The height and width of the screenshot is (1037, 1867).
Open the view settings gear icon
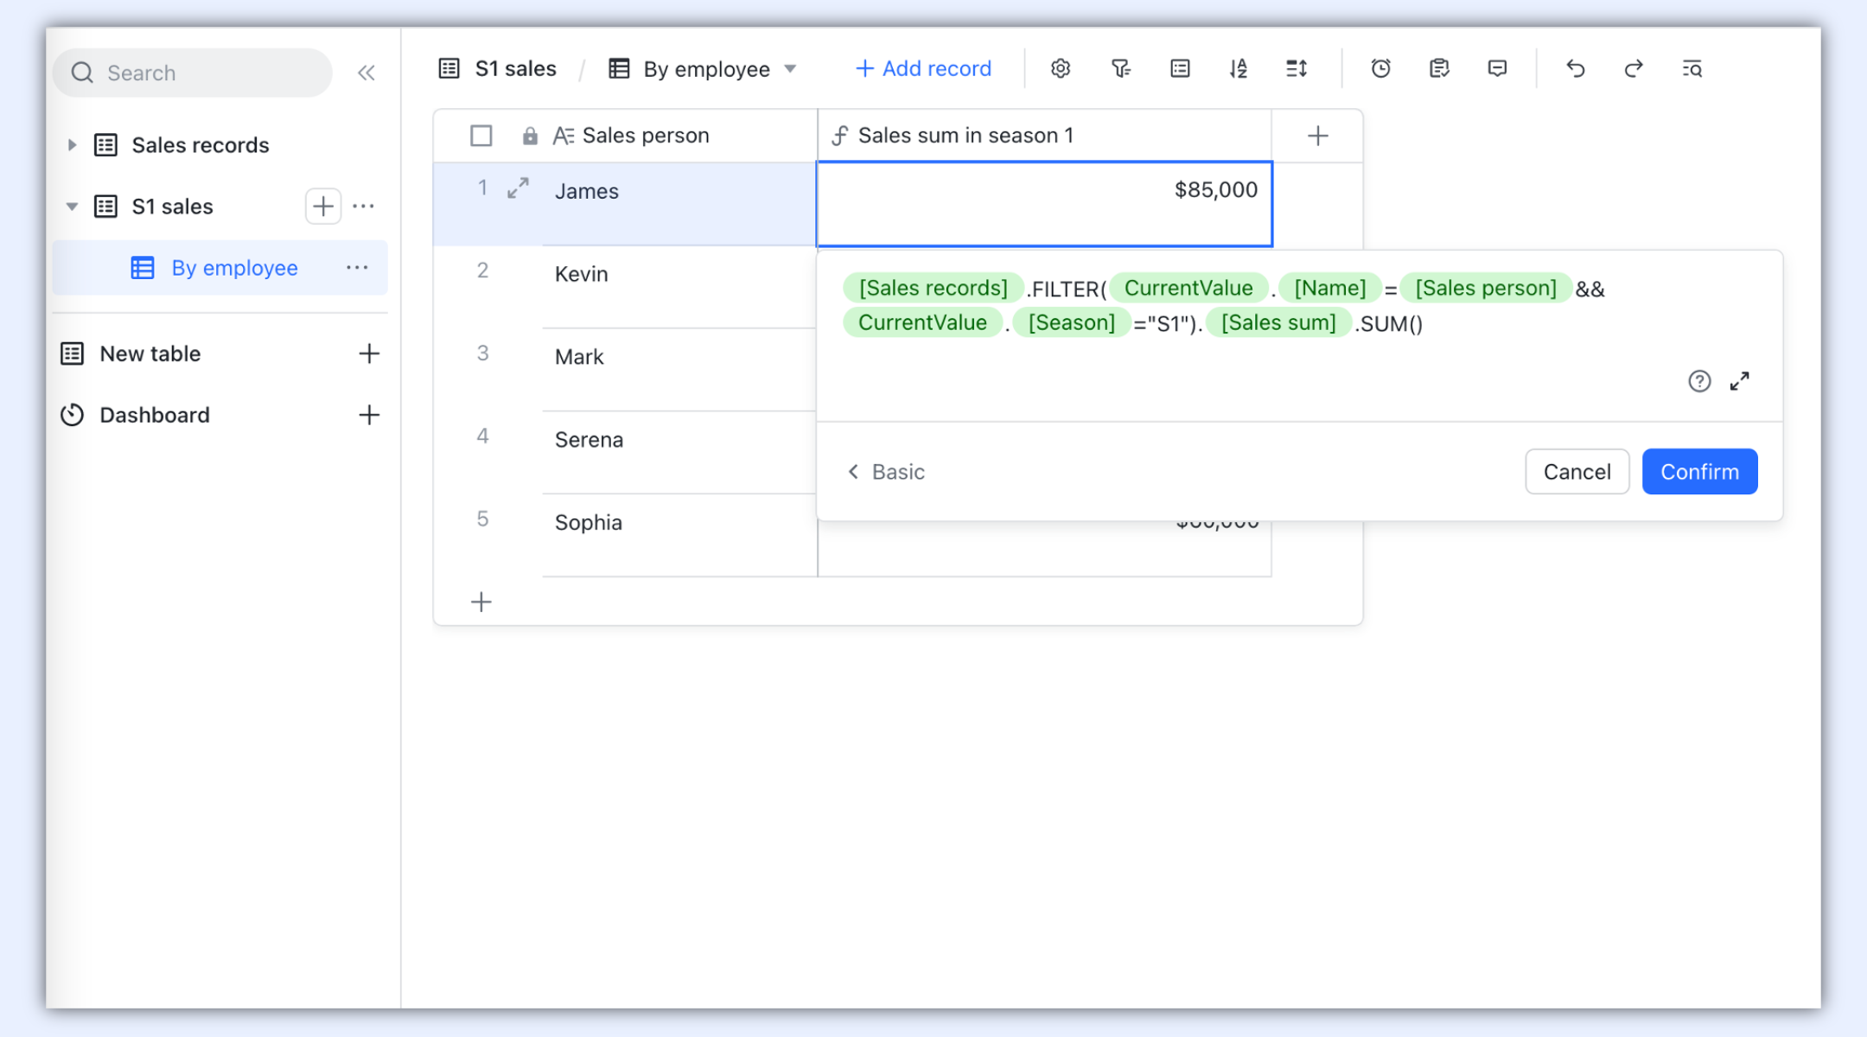[x=1061, y=69]
